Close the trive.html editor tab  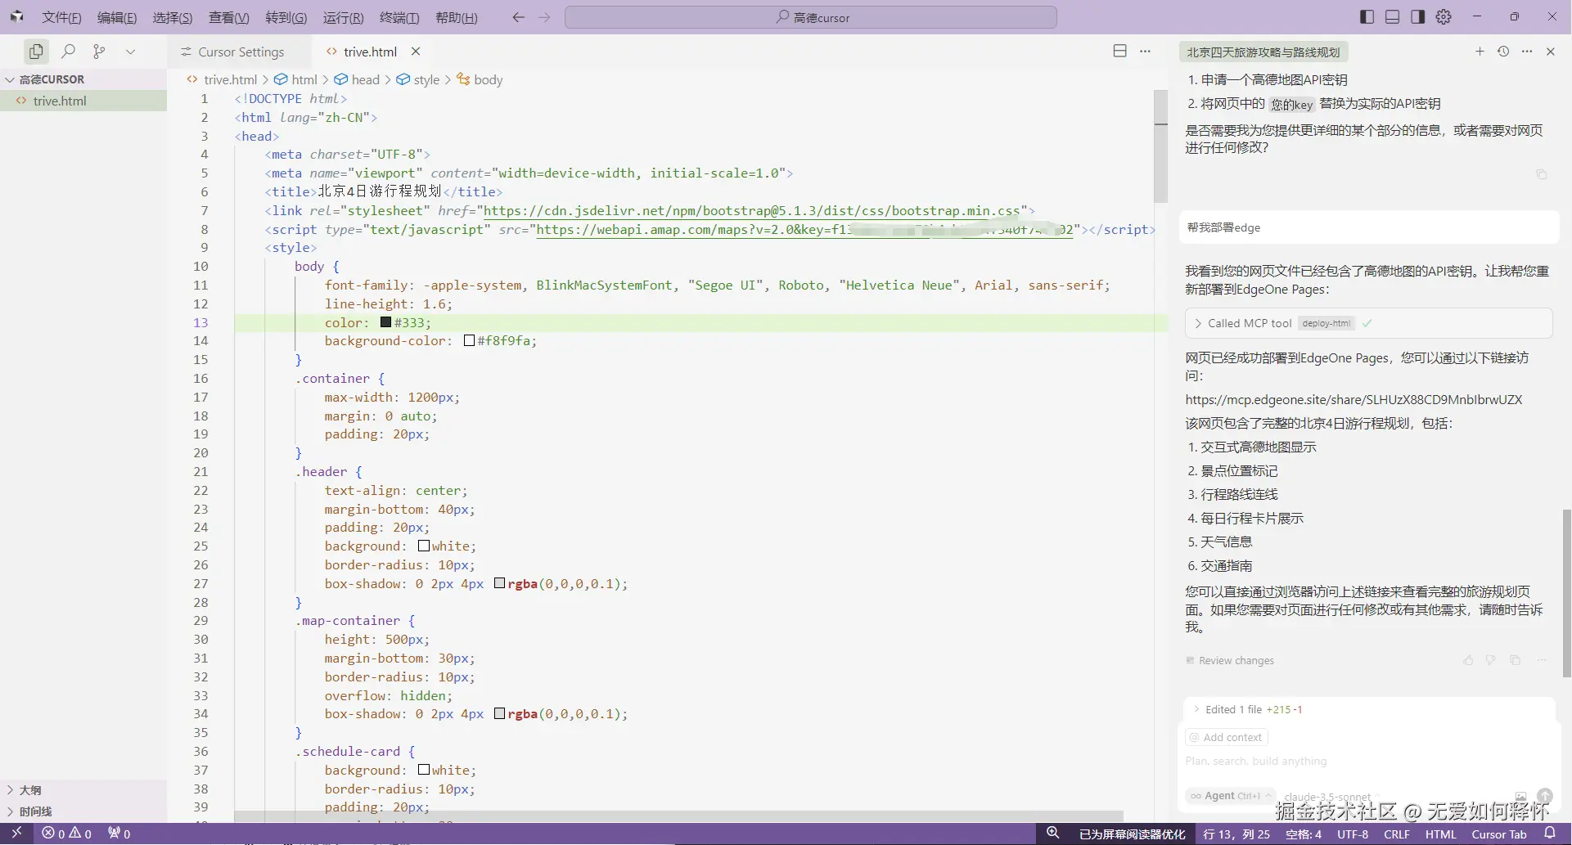pyautogui.click(x=416, y=52)
